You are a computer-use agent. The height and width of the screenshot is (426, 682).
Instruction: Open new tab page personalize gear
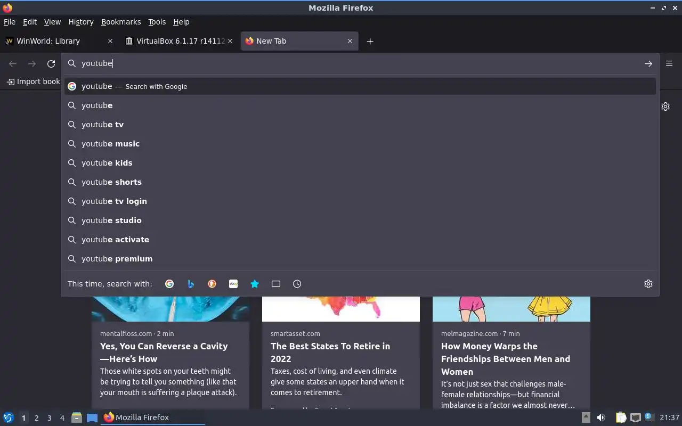coord(665,106)
